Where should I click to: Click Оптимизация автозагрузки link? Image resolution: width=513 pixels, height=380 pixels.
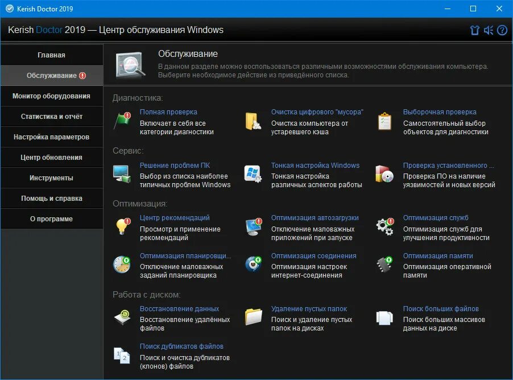click(x=315, y=218)
